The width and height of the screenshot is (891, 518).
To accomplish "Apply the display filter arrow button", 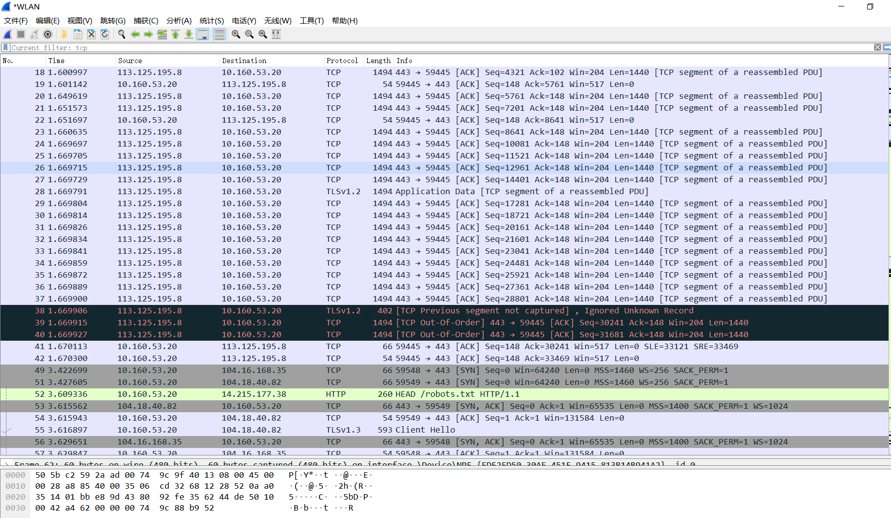I will (x=887, y=48).
